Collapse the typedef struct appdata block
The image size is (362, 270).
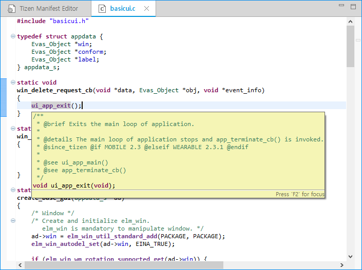(13, 36)
